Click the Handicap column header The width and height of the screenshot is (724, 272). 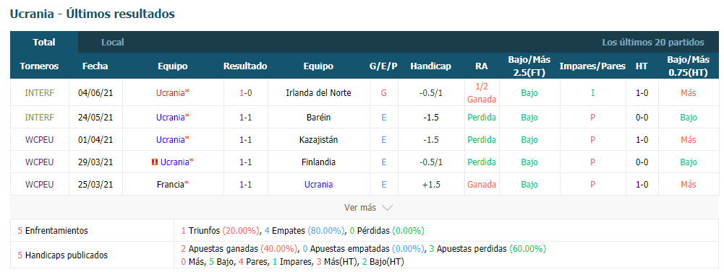point(430,66)
